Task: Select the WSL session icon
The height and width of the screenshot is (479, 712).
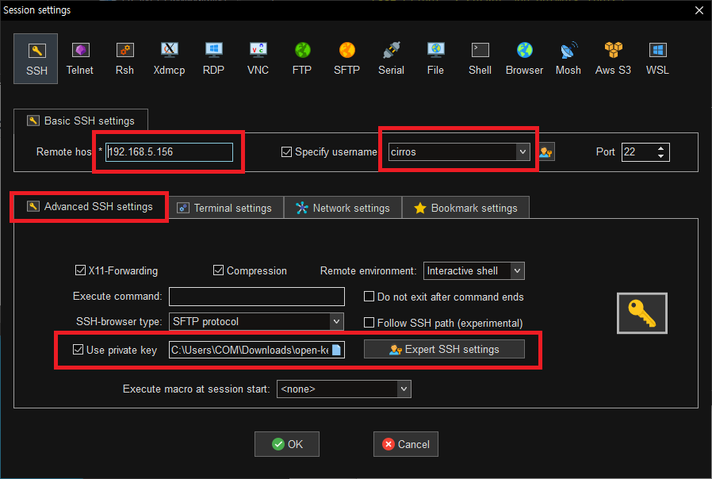Action: click(657, 59)
